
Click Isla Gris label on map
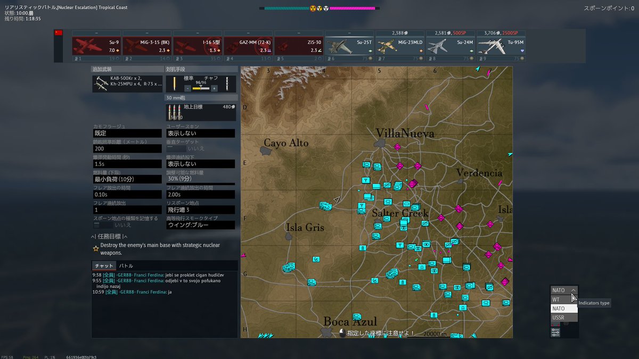(x=305, y=227)
